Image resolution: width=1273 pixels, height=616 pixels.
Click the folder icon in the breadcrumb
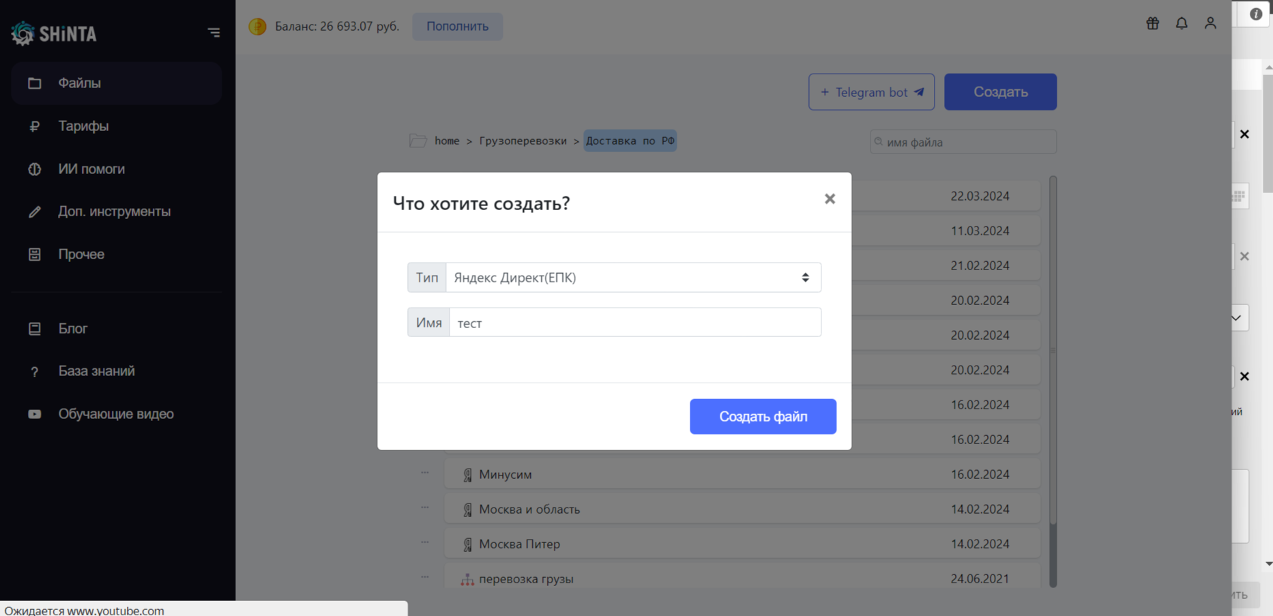[418, 141]
